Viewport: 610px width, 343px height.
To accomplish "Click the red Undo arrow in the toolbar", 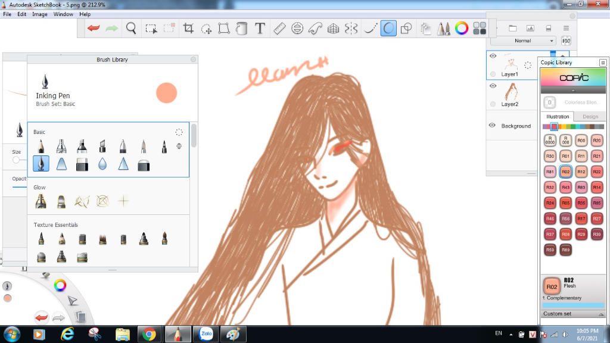I will point(94,28).
